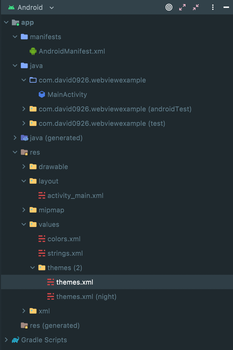The width and height of the screenshot is (233, 350).
Task: Expand the drawable folder
Action: pyautogui.click(x=24, y=166)
